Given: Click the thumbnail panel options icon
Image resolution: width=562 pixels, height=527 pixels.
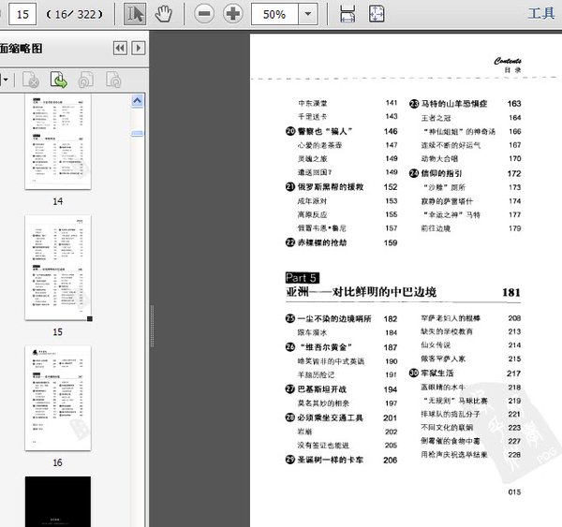Looking at the screenshot, I should [x=3, y=80].
